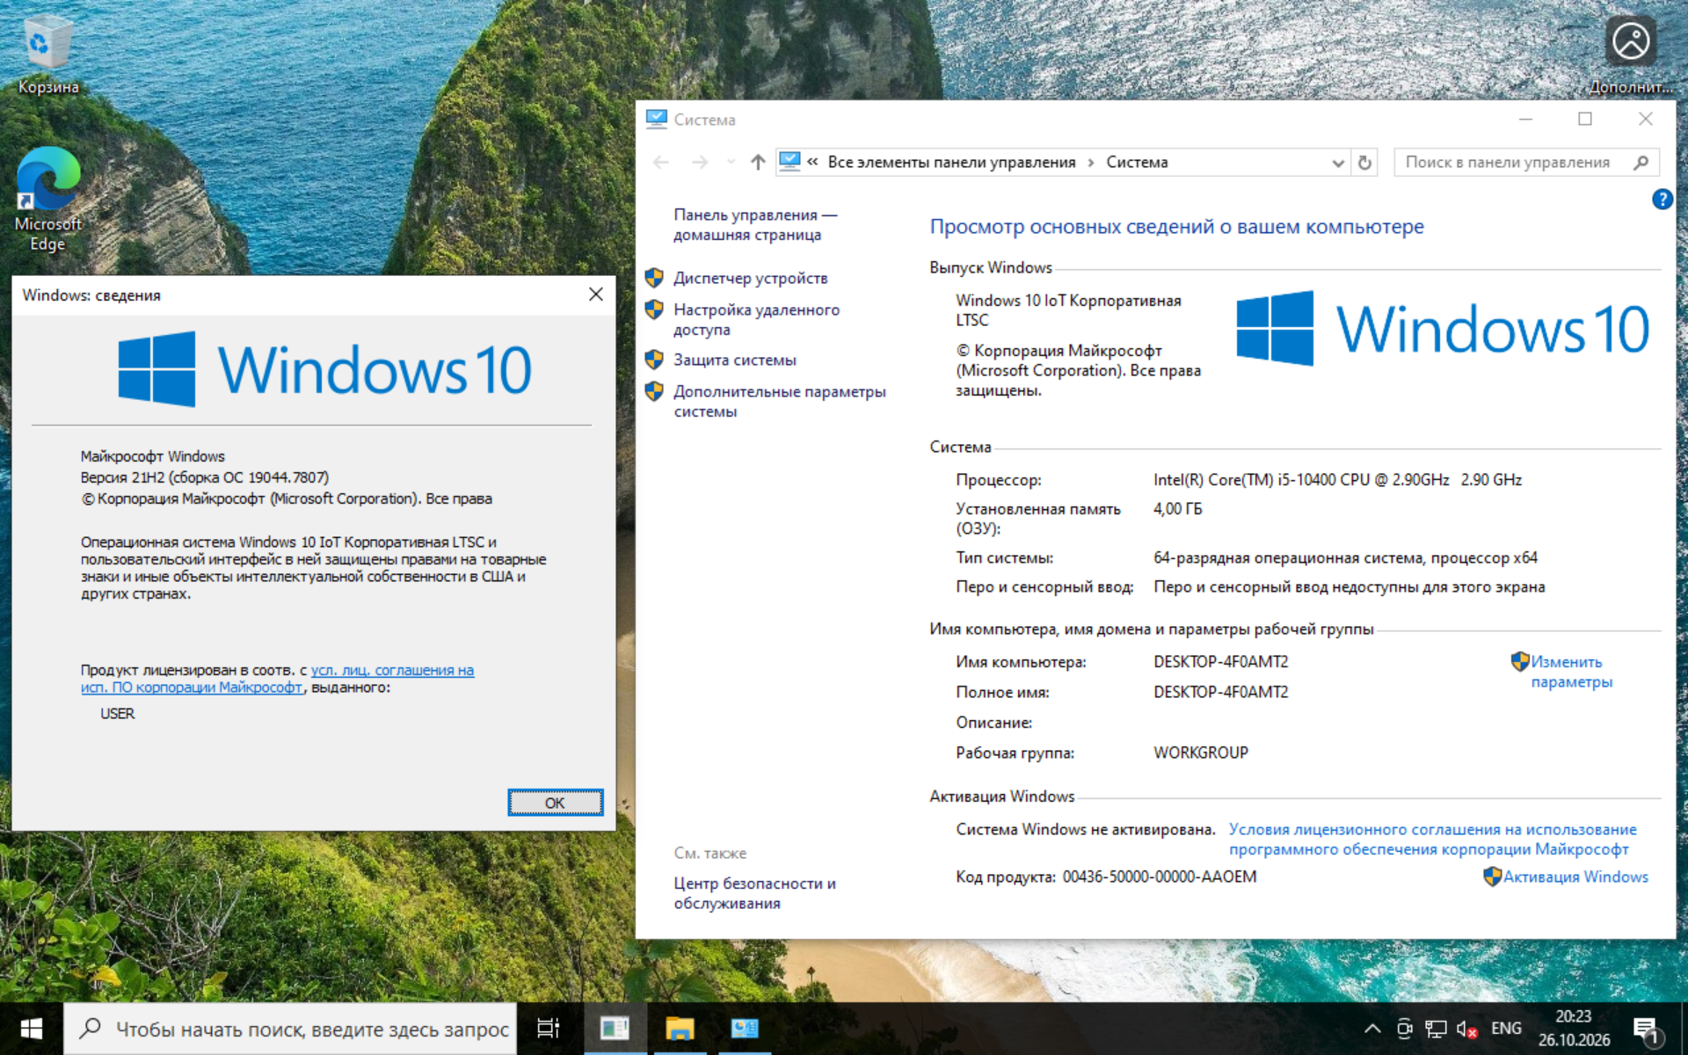
Task: Click the help question mark icon
Action: [1662, 200]
